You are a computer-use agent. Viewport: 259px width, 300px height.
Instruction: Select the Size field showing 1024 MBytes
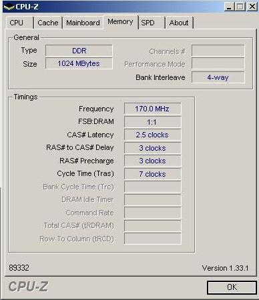pos(79,63)
